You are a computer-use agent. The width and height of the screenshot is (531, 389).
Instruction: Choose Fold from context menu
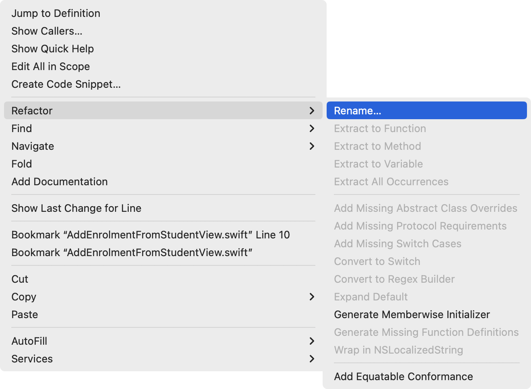pyautogui.click(x=22, y=164)
